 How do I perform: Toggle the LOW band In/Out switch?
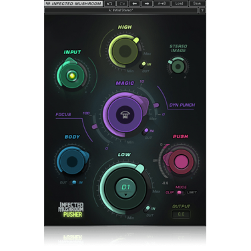pyautogui.click(x=147, y=209)
